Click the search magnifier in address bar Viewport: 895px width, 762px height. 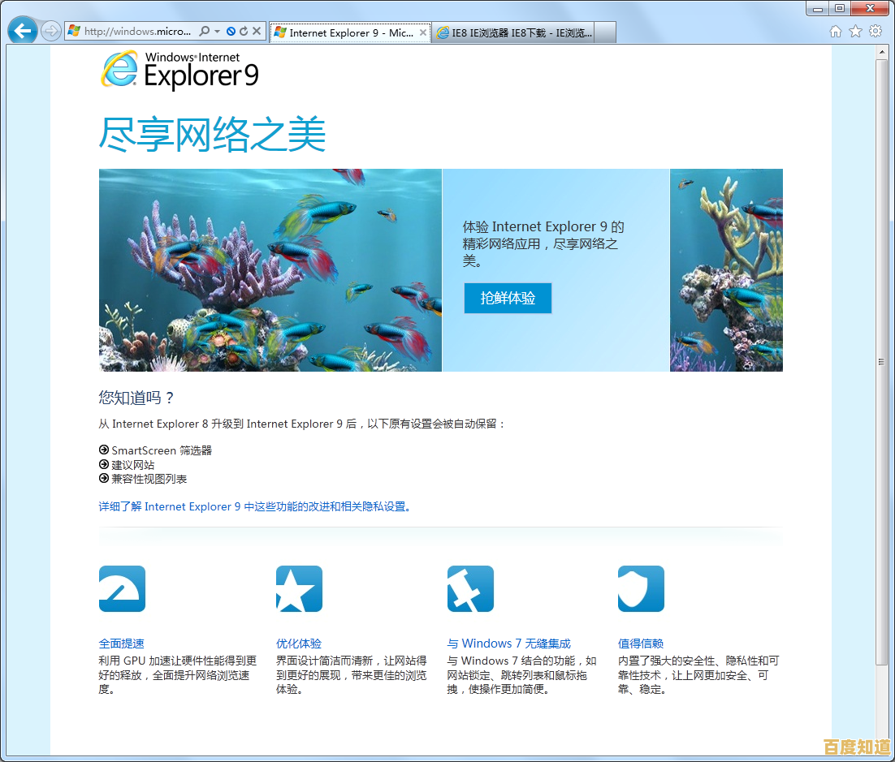point(205,32)
